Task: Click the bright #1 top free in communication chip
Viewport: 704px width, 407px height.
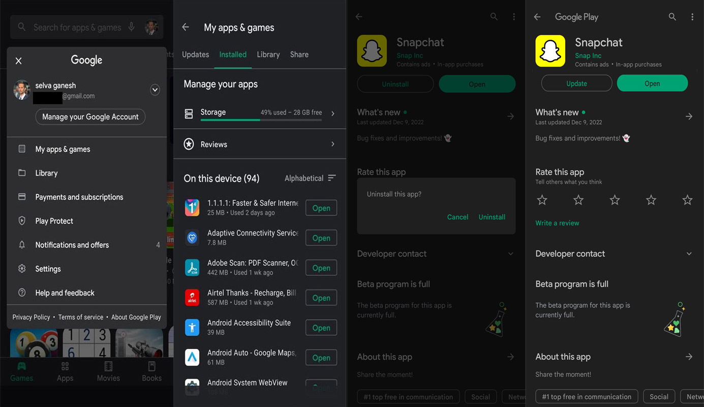Action: click(x=587, y=397)
